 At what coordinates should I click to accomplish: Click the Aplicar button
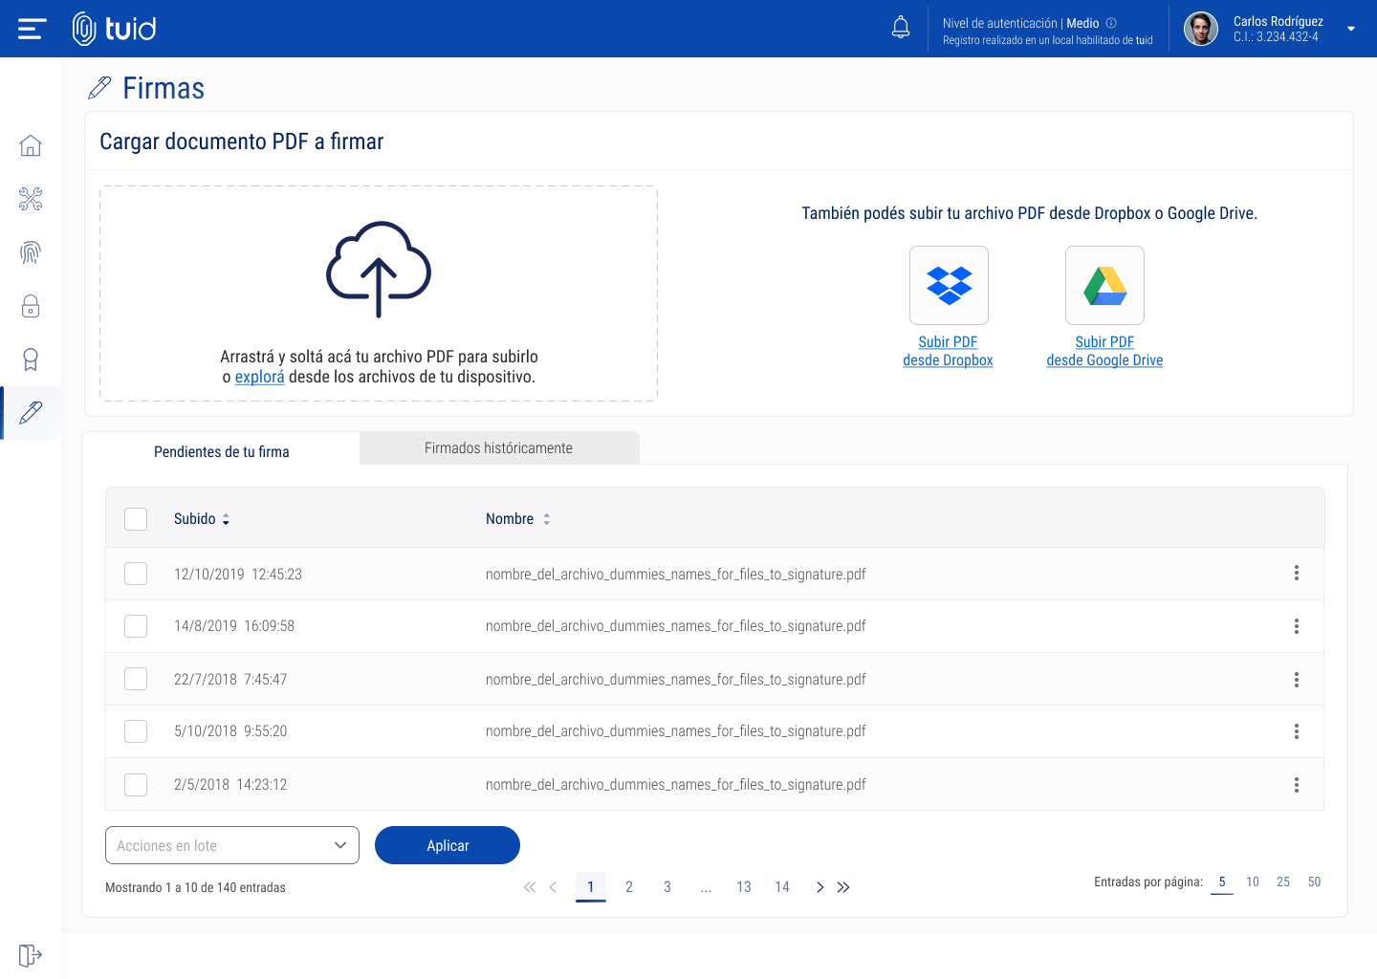click(448, 845)
